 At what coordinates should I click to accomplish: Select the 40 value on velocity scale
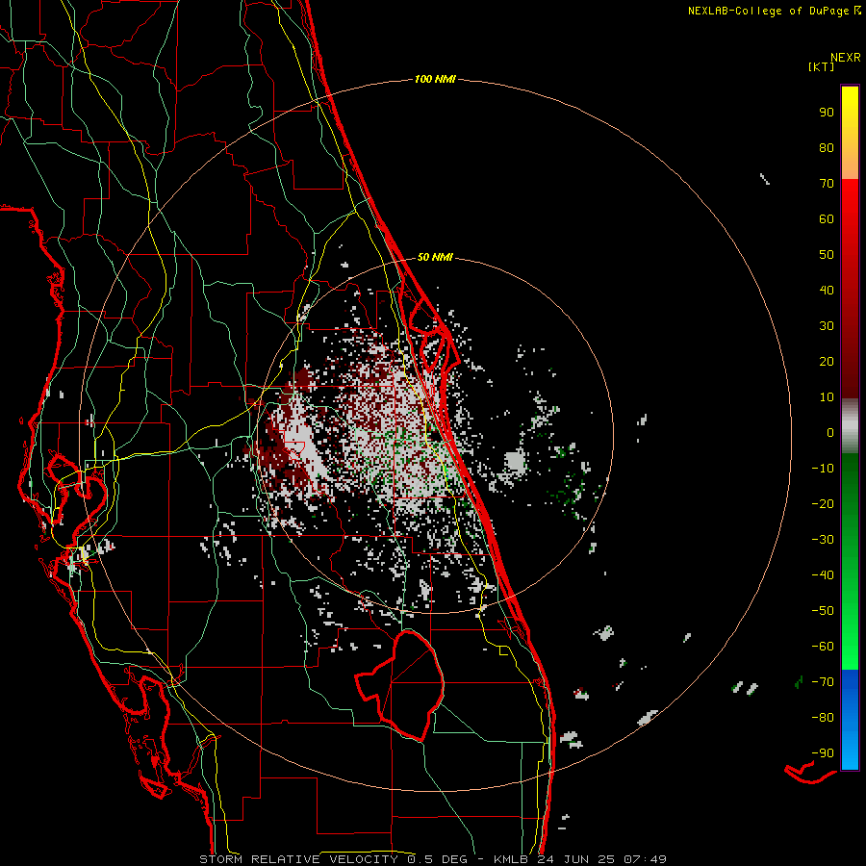[827, 290]
